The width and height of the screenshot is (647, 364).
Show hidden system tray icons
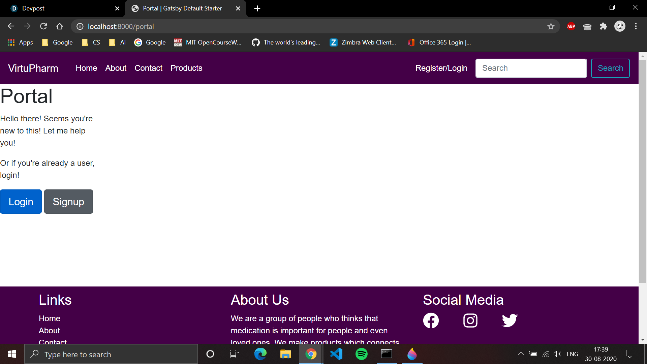click(x=521, y=354)
